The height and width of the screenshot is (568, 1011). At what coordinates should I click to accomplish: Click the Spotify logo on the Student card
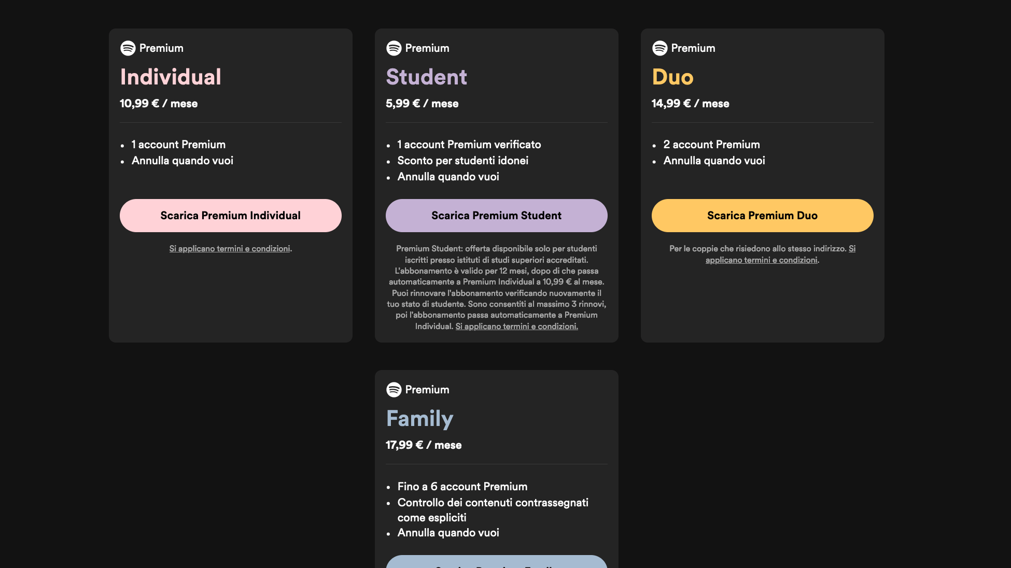point(394,48)
